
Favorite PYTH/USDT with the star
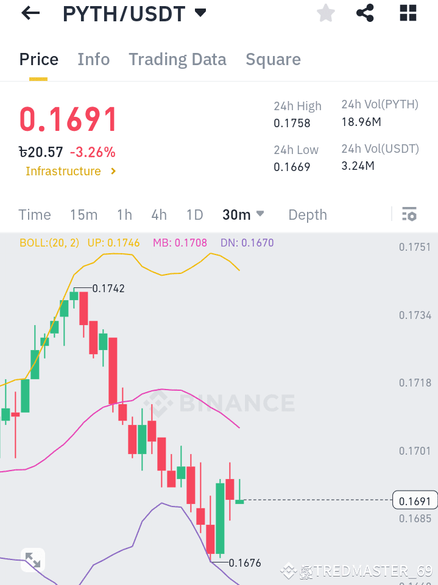tap(325, 13)
